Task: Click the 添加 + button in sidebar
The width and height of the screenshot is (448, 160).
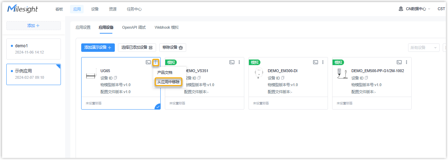Action: point(34,26)
